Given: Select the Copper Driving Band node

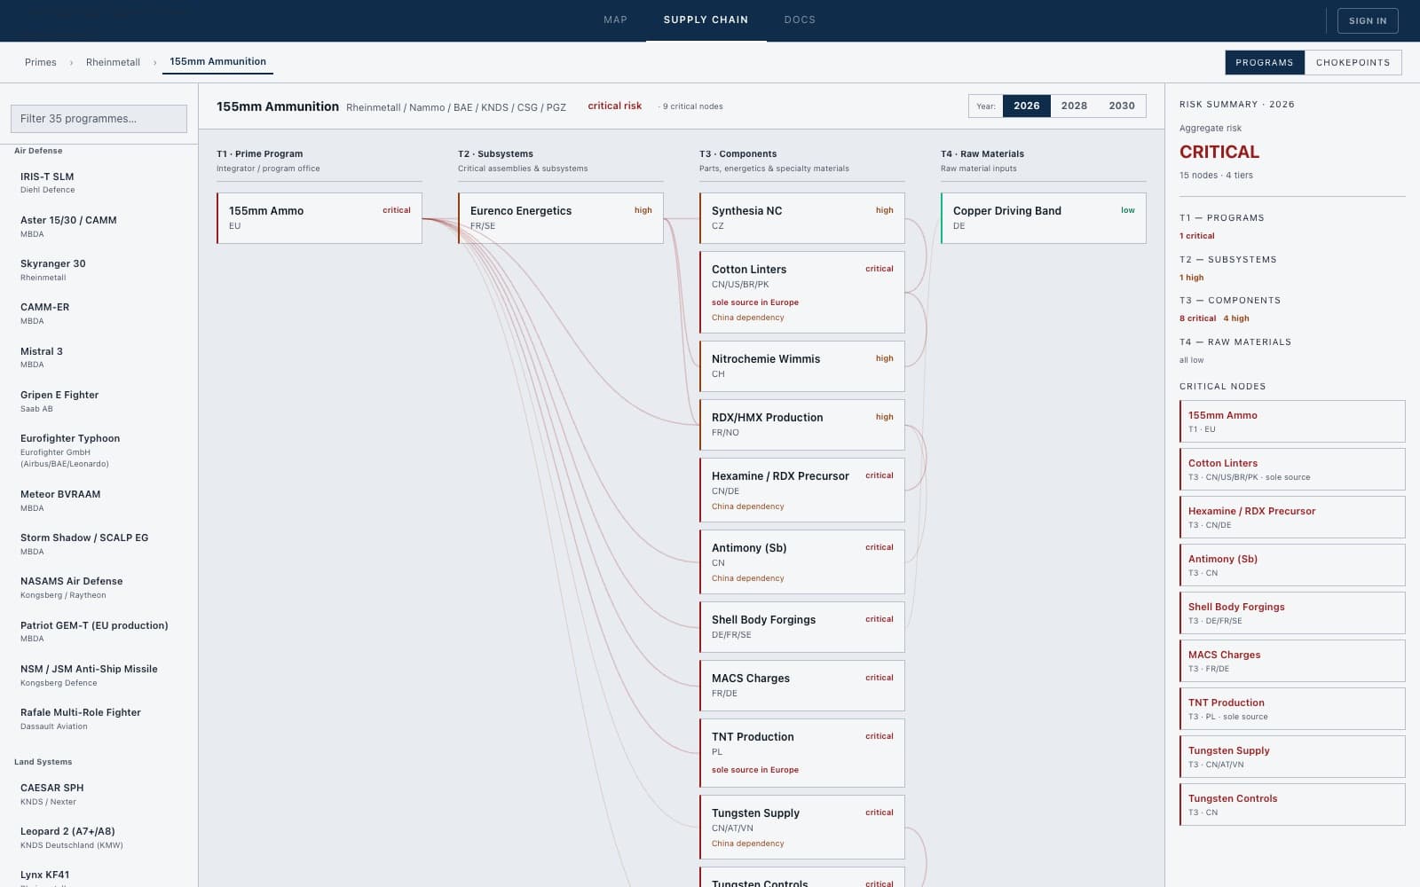Looking at the screenshot, I should (1044, 218).
